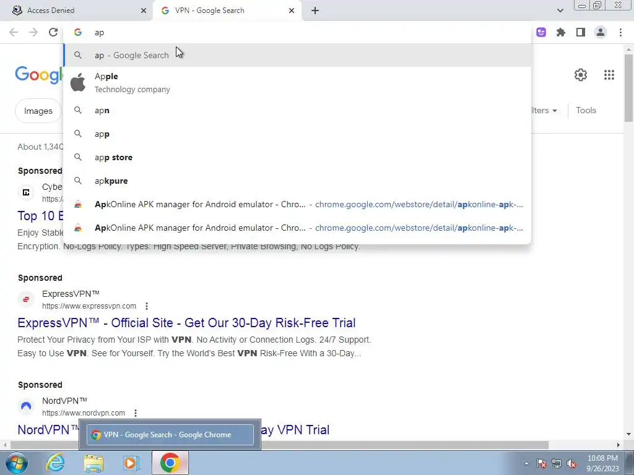Open Windows Media Player on taskbar
Viewport: 634px width, 475px height.
[131, 463]
